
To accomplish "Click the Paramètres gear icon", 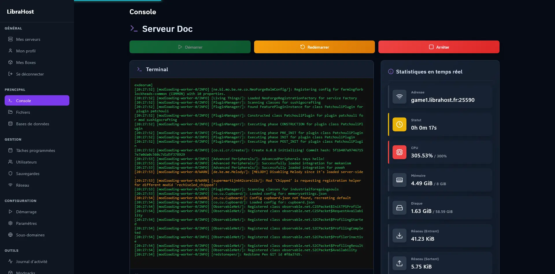I will point(10,223).
